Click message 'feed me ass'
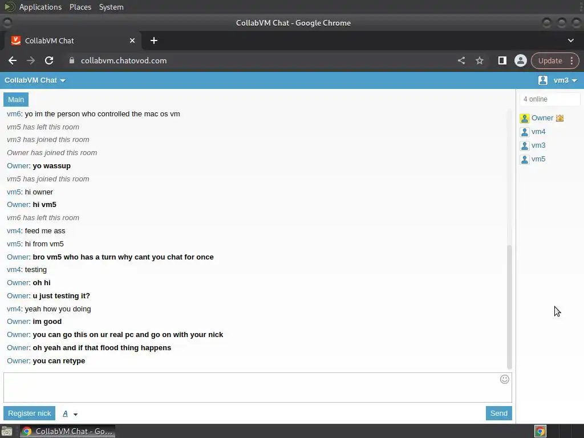 pos(45,231)
